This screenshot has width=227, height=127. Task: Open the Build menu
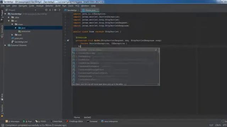pyautogui.click(x=58, y=6)
